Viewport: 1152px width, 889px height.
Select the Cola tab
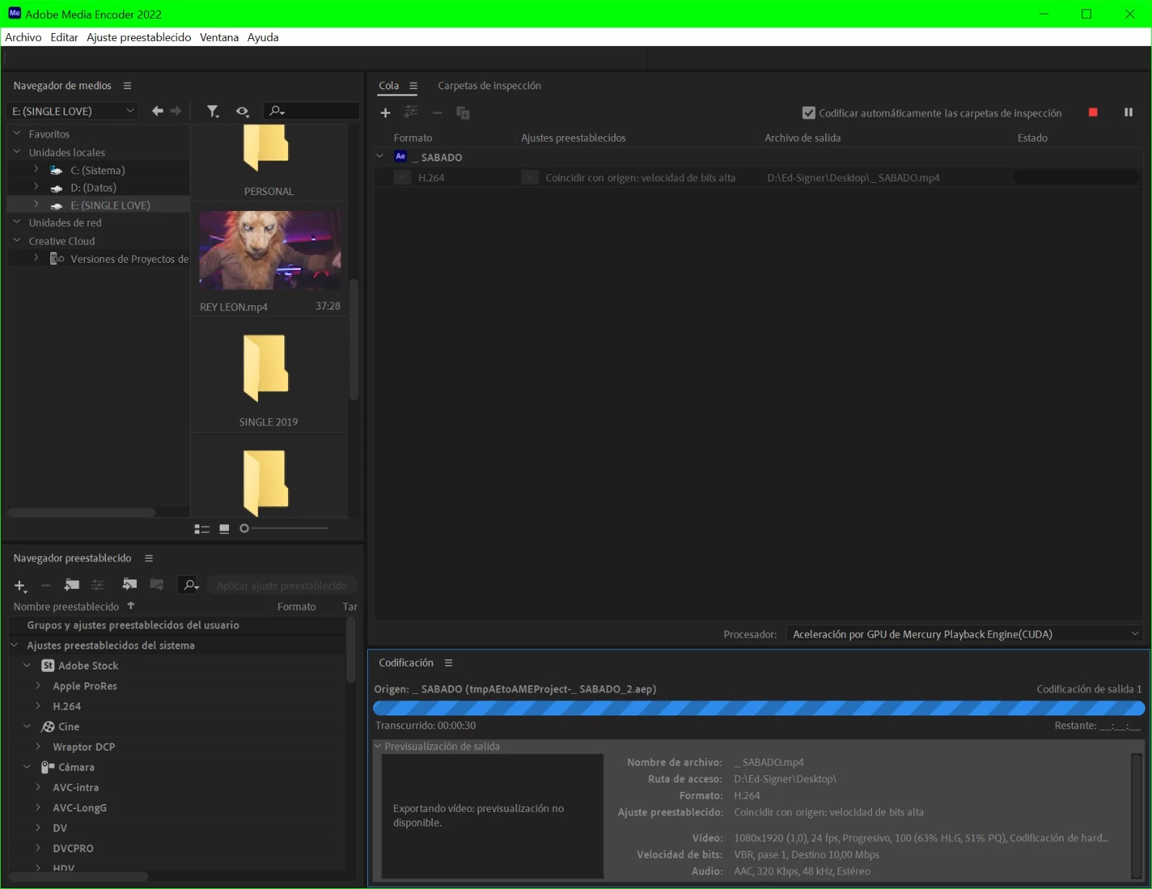tap(389, 86)
